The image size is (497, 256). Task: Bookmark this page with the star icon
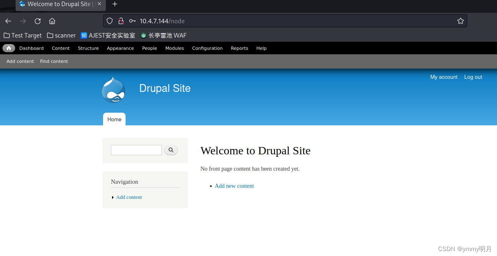coord(461,21)
